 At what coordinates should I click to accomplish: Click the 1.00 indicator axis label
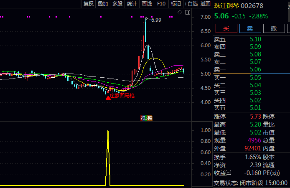(206, 130)
